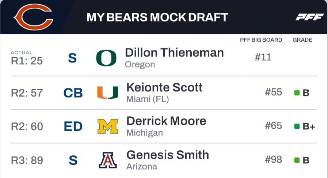Screen dimensions: 328x178
Task: Click the green grade square for Keionte Scott
Action: (297, 93)
